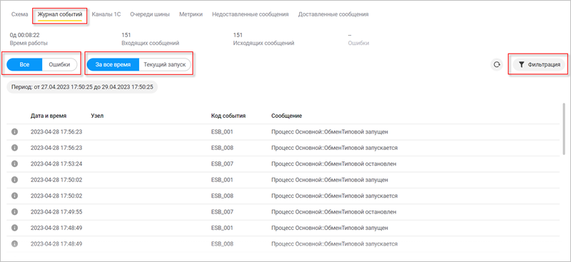Screen dimensions: 571x262
Task: Open the Недоставленные сообщения tab
Action: (251, 14)
